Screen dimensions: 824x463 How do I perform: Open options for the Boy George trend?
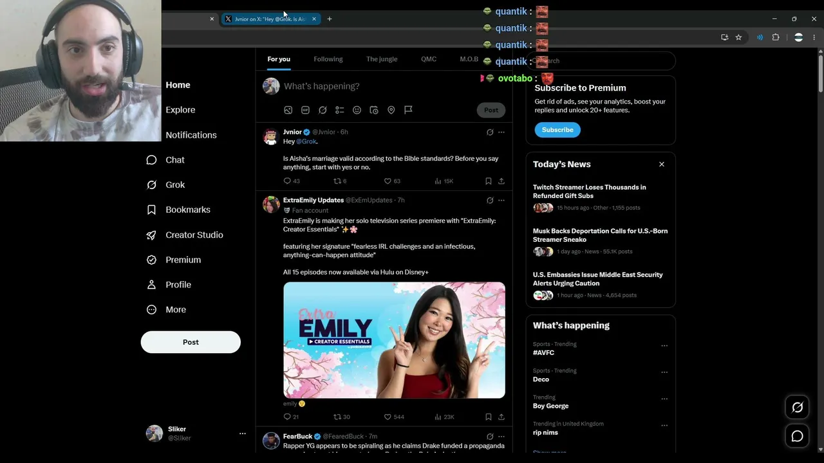664,399
